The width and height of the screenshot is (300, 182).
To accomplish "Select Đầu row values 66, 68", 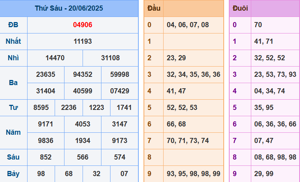I will coord(176,124).
